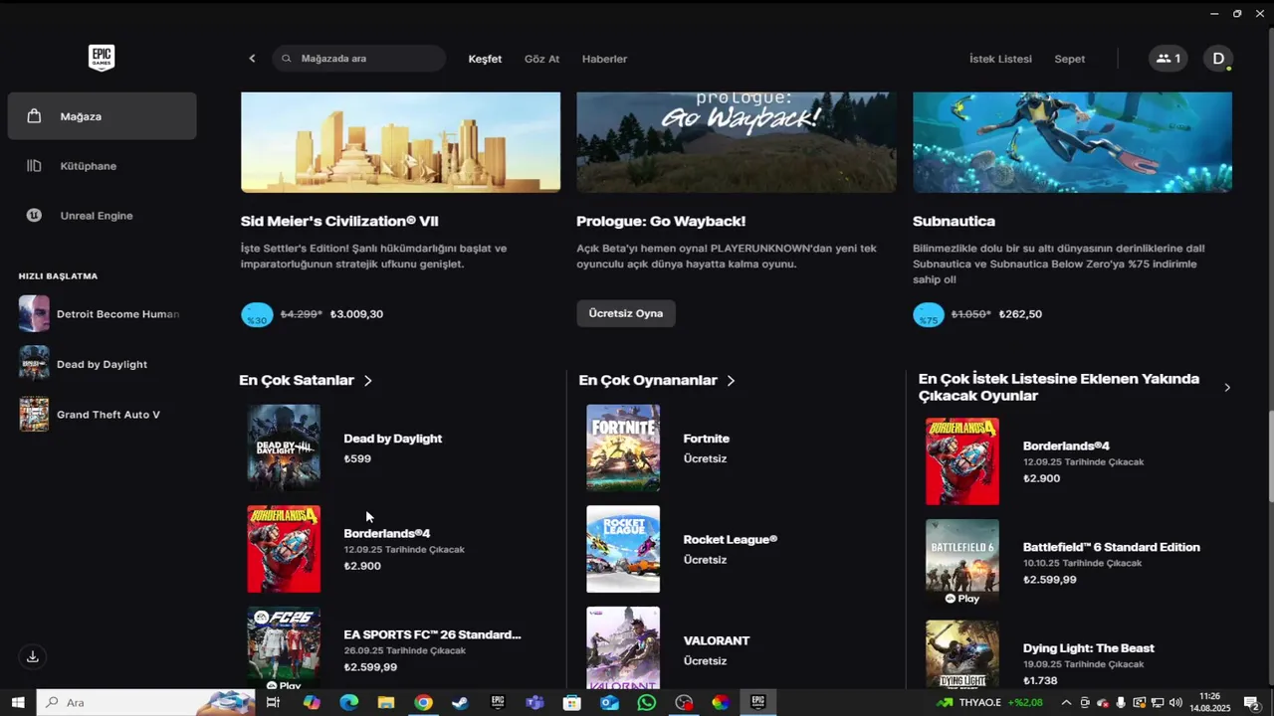Click the Kütüphane library icon
The image size is (1274, 716).
34,166
